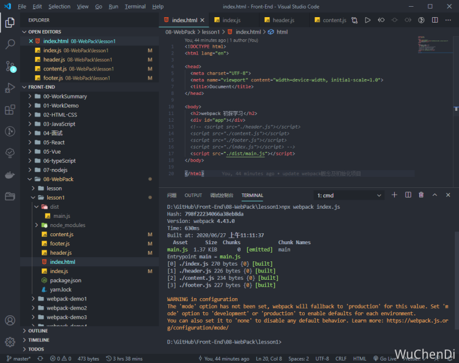
Task: Click the master branch in status bar
Action: click(19, 359)
